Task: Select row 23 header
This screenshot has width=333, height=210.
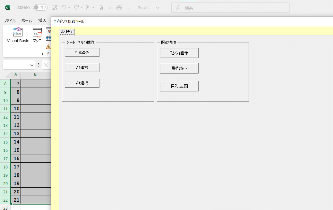Action: coord(5,208)
